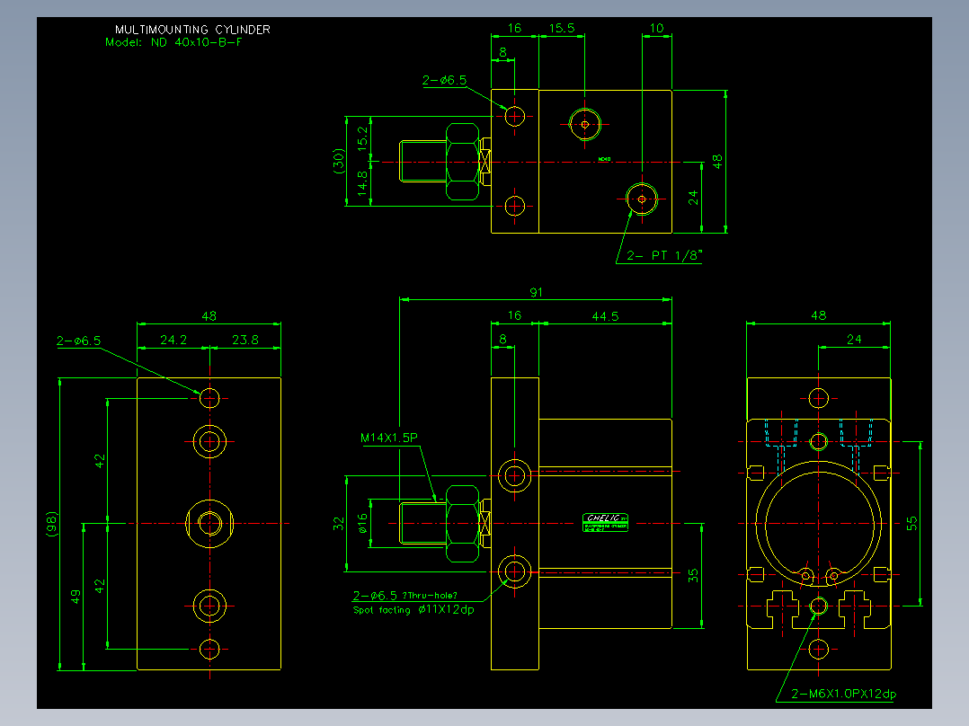Click the 44.5 dimension text
Screen dimensions: 969x726
(x=605, y=316)
